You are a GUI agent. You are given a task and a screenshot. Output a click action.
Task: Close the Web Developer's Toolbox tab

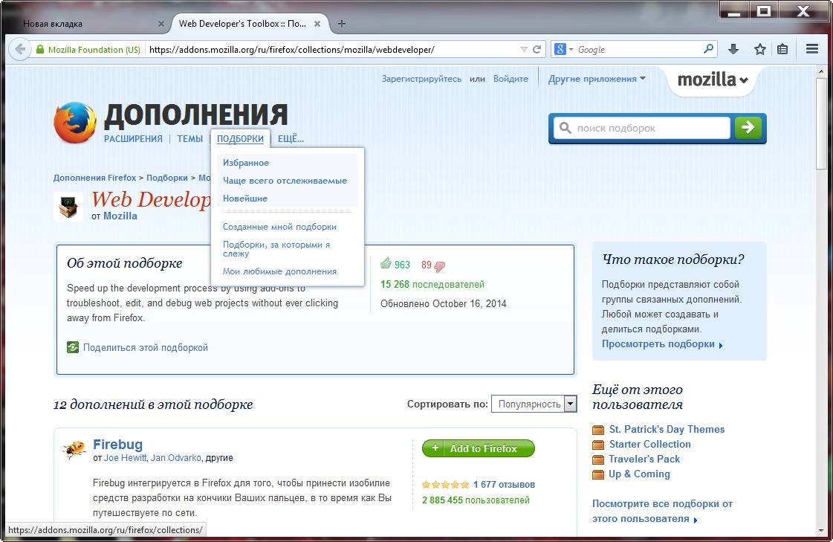(x=317, y=24)
